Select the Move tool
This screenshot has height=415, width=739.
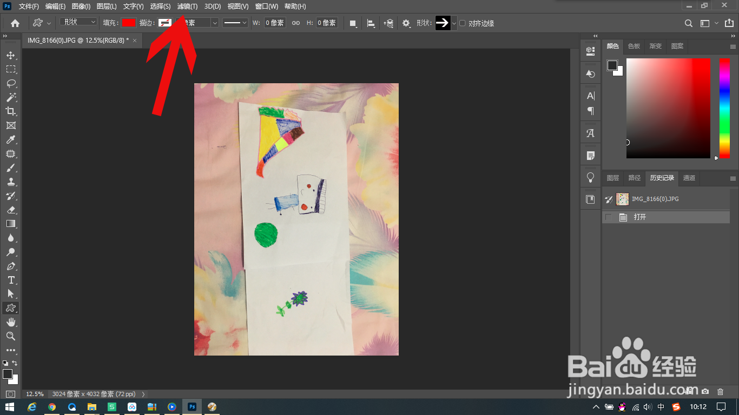coord(11,55)
